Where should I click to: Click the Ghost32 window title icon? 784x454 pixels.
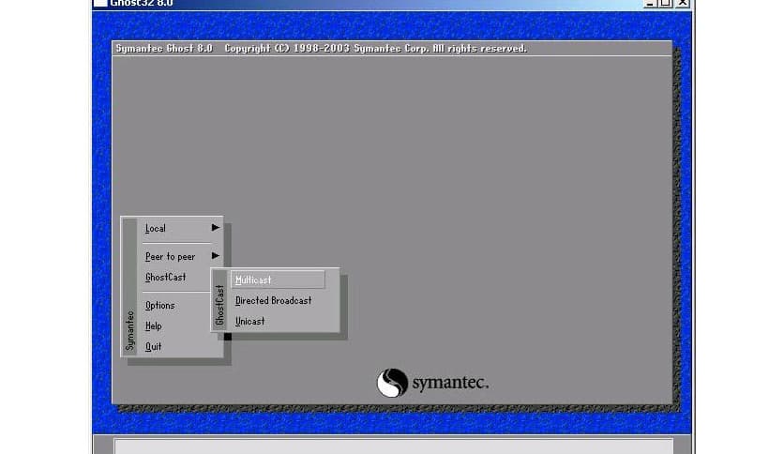click(x=100, y=3)
